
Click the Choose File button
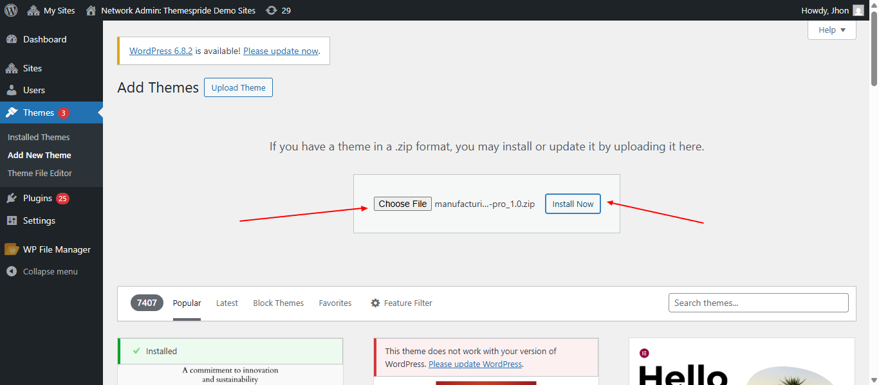(403, 204)
